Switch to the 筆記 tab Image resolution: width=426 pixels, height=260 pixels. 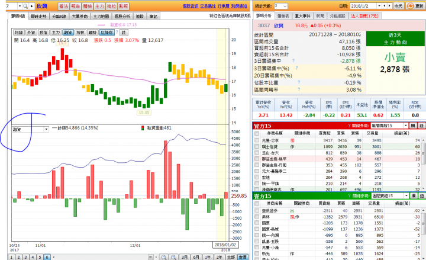coord(153,17)
